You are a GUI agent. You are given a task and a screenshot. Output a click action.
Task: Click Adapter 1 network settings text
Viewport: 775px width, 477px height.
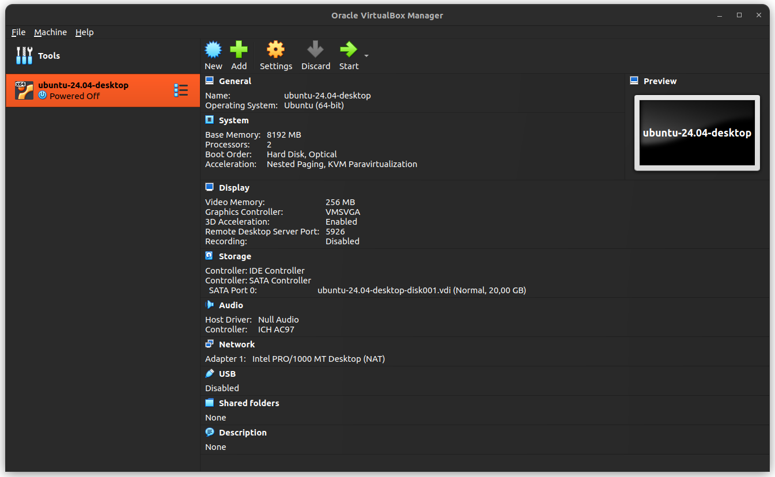[x=294, y=358]
